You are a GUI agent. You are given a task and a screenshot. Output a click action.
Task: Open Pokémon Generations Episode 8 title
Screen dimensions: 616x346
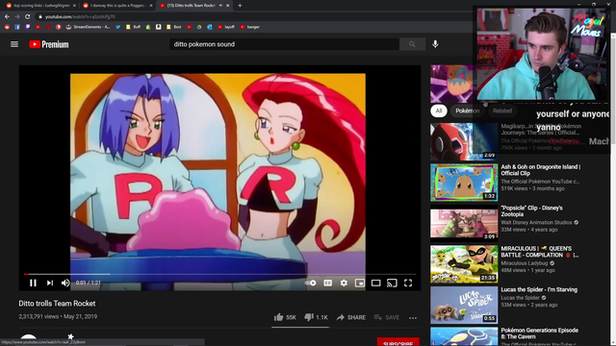click(539, 334)
